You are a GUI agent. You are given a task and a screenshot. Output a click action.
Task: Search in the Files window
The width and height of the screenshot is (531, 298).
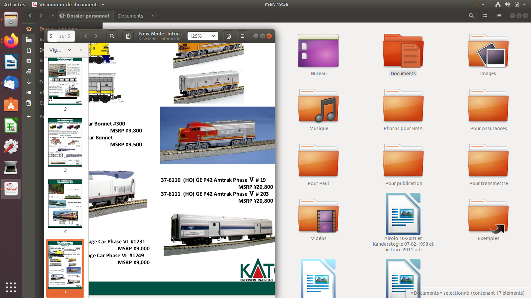point(471,16)
